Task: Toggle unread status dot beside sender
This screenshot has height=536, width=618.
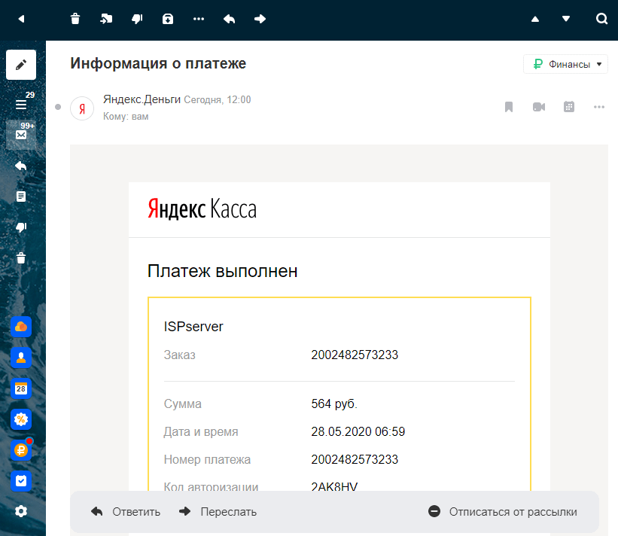Action: [x=58, y=107]
